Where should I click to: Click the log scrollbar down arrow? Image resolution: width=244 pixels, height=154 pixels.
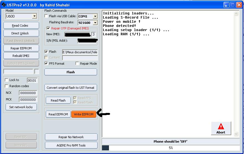pos(236,134)
